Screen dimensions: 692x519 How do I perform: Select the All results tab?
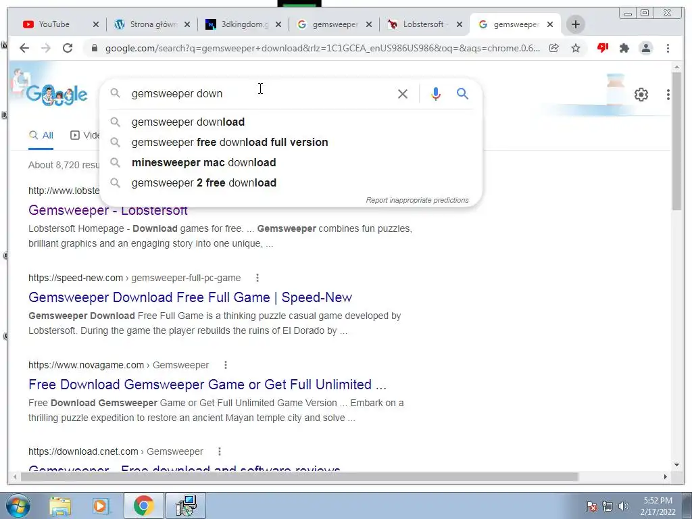[41, 135]
